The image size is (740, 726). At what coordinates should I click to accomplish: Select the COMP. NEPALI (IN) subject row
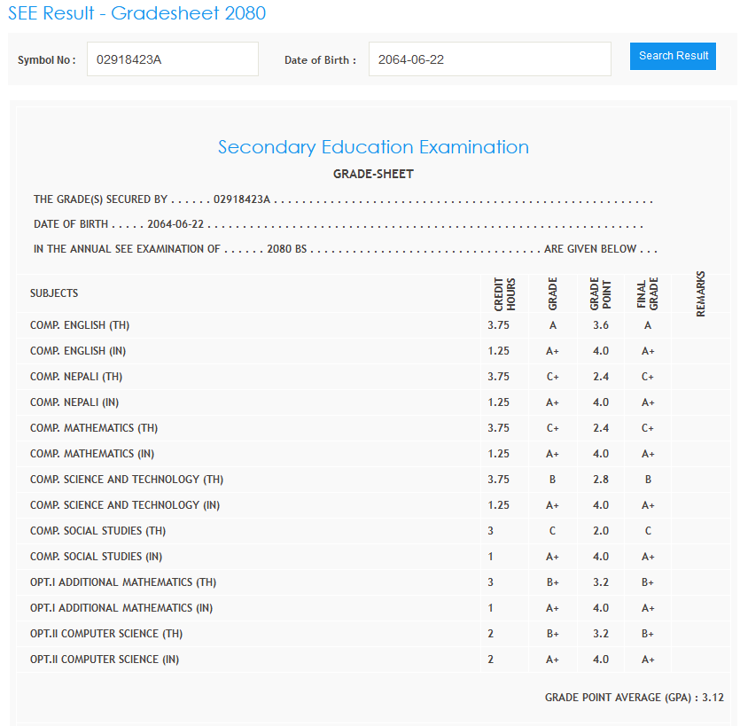click(x=74, y=402)
